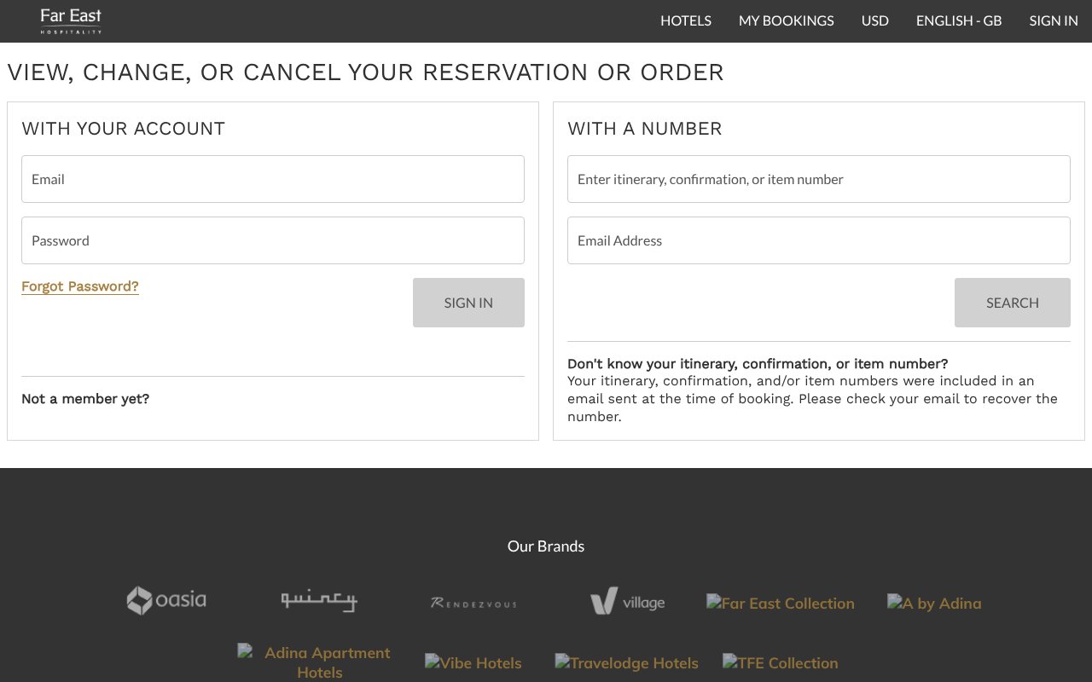1092x682 pixels.
Task: Click the SIGN IN link in the header
Action: [1053, 20]
